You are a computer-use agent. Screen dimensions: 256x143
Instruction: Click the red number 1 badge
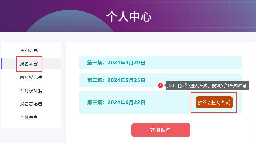161,85
